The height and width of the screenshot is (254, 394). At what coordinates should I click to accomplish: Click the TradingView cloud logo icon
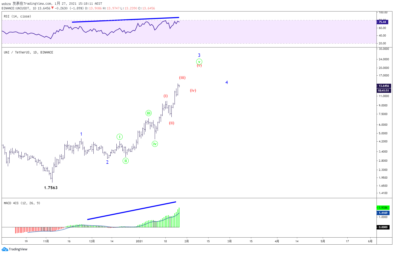[x=5, y=249]
